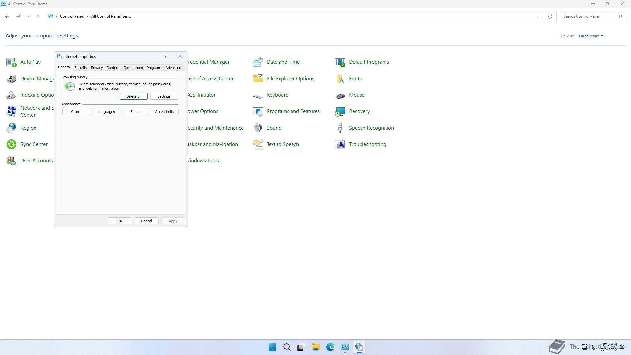
Task: Open the User Accounts icon
Action: click(12, 161)
